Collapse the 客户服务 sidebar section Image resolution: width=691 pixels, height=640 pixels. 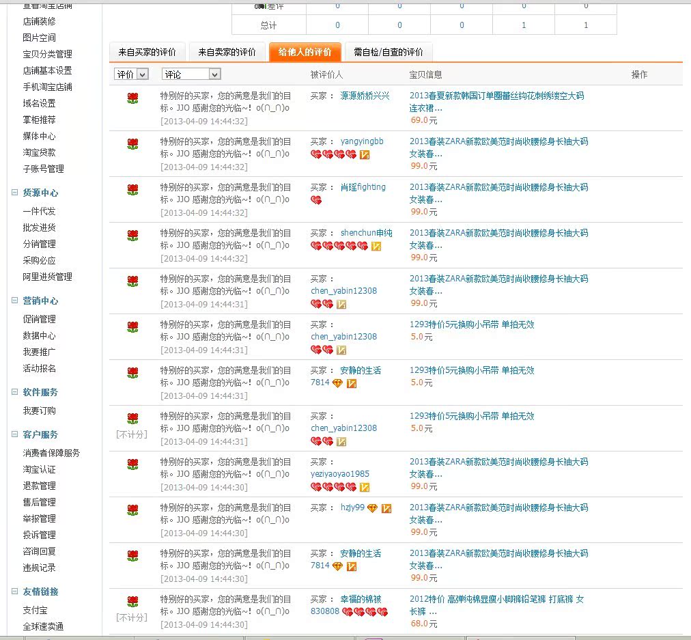tap(14, 434)
